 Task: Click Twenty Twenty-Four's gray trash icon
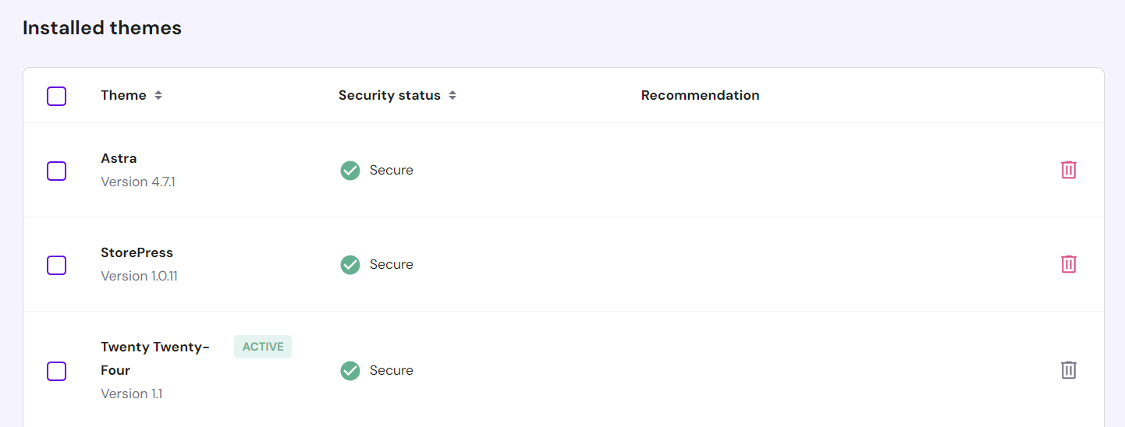pyautogui.click(x=1068, y=370)
